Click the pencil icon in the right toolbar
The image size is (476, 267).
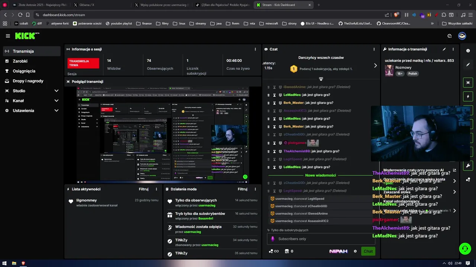[468, 65]
